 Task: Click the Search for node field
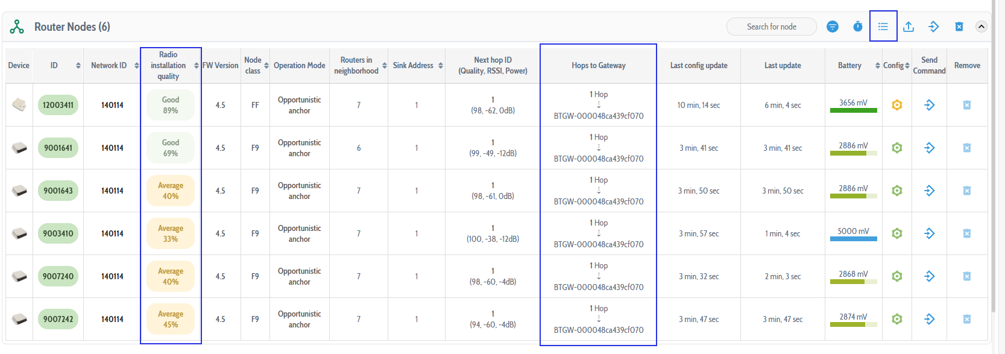771,27
